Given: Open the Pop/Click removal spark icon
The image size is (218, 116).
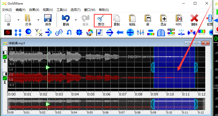Looking at the screenshot, I should (x=181, y=32).
